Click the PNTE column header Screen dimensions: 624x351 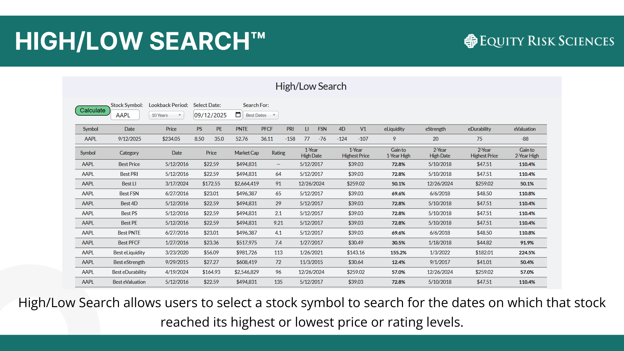point(241,129)
